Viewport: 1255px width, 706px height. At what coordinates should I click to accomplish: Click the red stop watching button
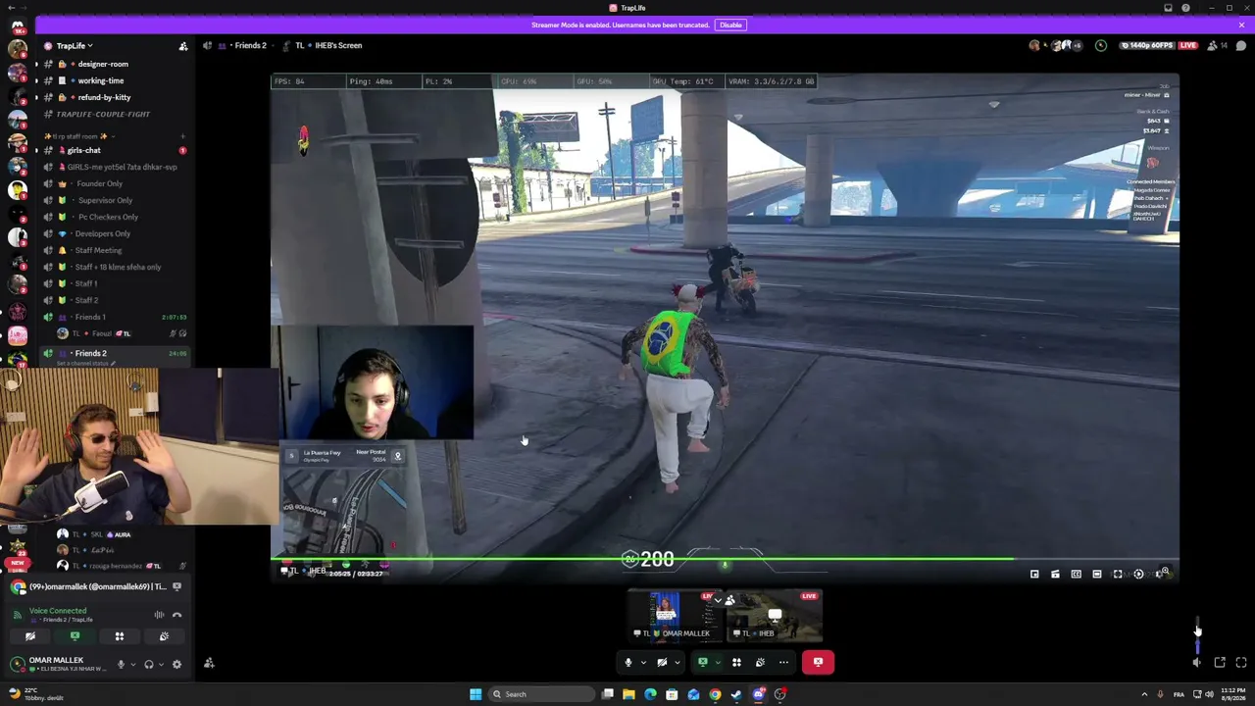pos(818,663)
